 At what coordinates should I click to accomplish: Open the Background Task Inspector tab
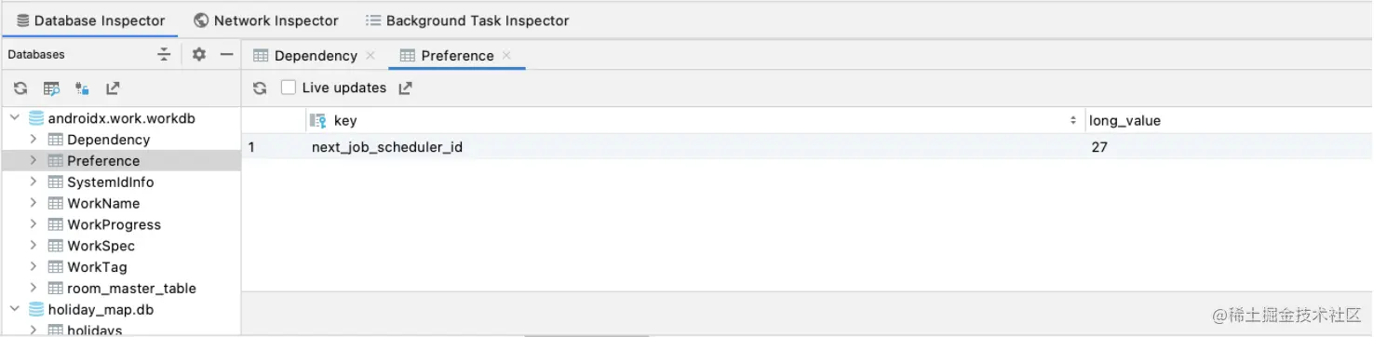tap(467, 20)
